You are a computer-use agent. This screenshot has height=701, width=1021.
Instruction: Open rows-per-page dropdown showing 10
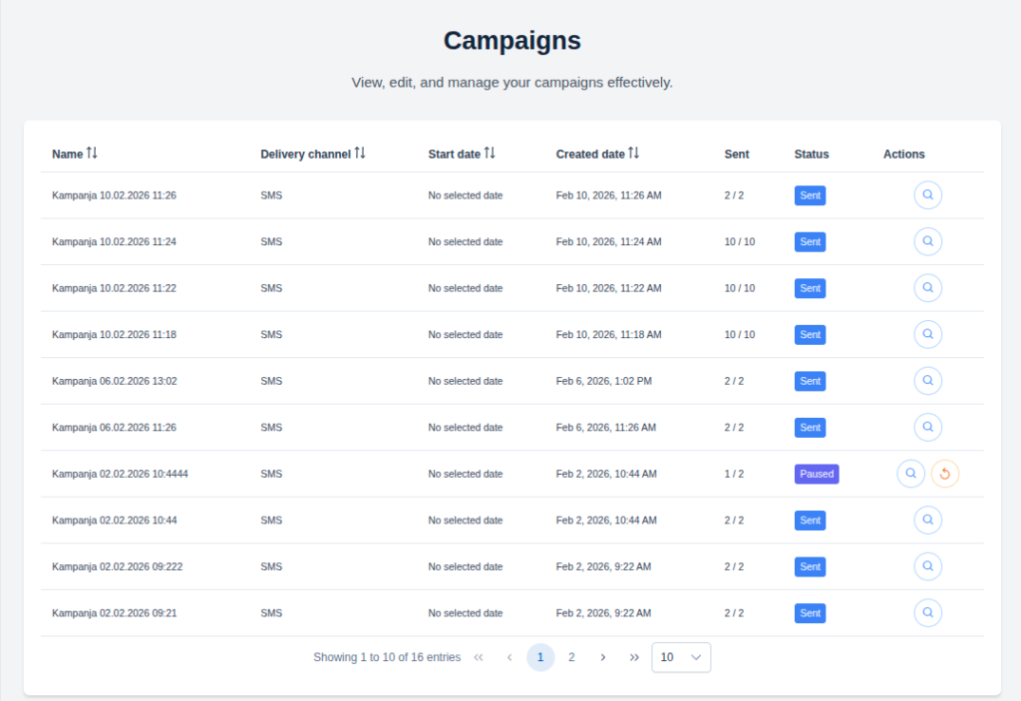click(681, 657)
